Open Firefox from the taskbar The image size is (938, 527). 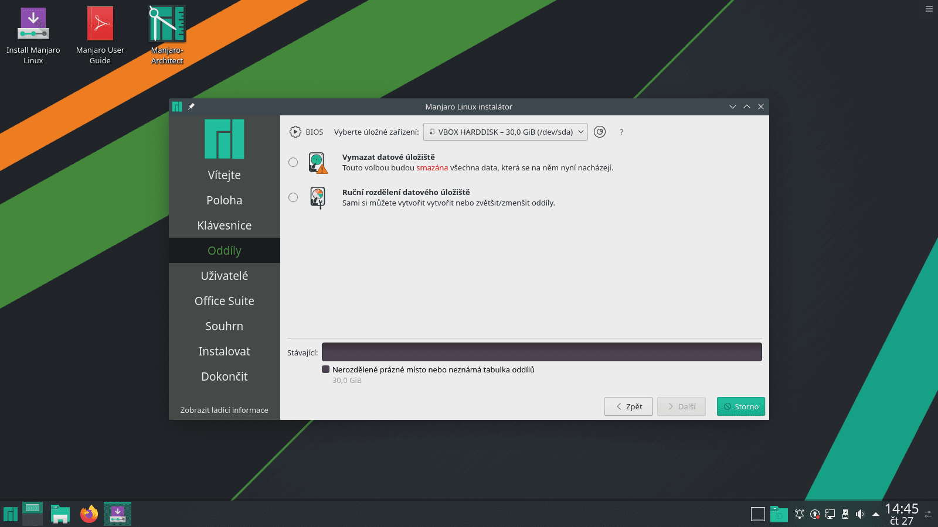(89, 514)
